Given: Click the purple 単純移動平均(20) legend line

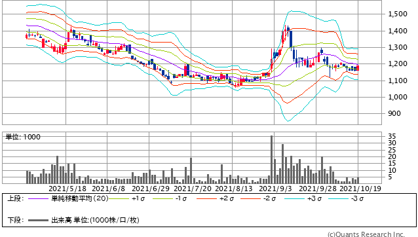Looking at the screenshot, I should 38,198.
